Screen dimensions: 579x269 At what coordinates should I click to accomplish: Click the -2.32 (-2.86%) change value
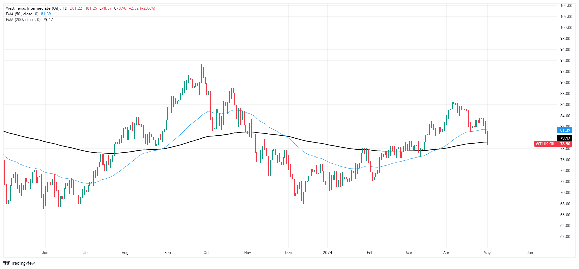pyautogui.click(x=142, y=8)
